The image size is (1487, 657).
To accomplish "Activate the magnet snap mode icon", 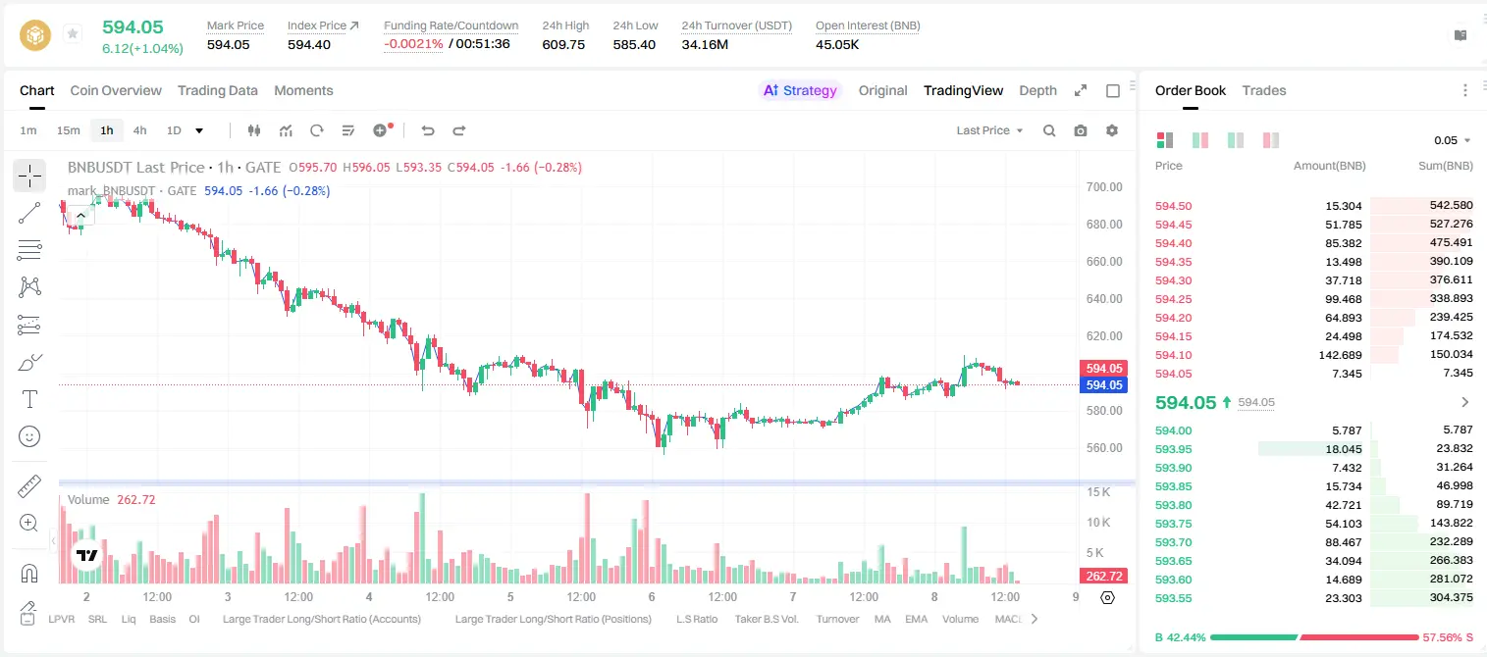I will coord(29,574).
